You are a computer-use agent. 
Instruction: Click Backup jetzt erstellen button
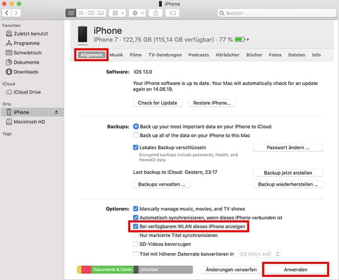coord(288,173)
